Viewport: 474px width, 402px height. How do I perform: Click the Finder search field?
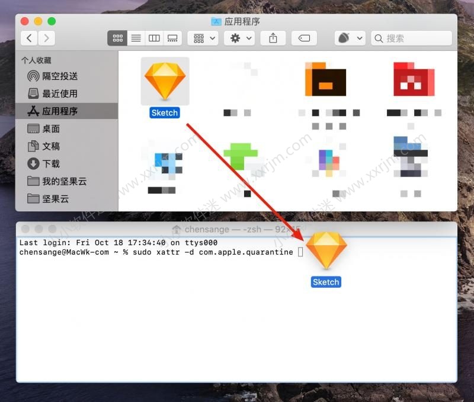tap(415, 38)
